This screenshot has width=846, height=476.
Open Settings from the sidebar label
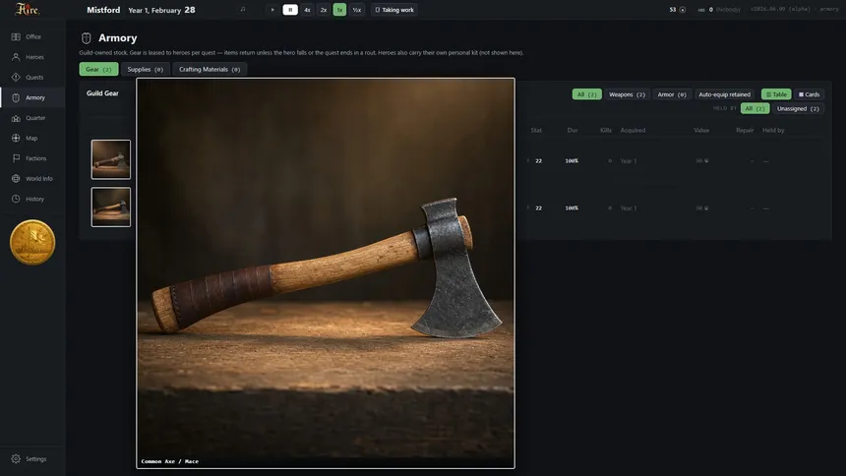36,458
